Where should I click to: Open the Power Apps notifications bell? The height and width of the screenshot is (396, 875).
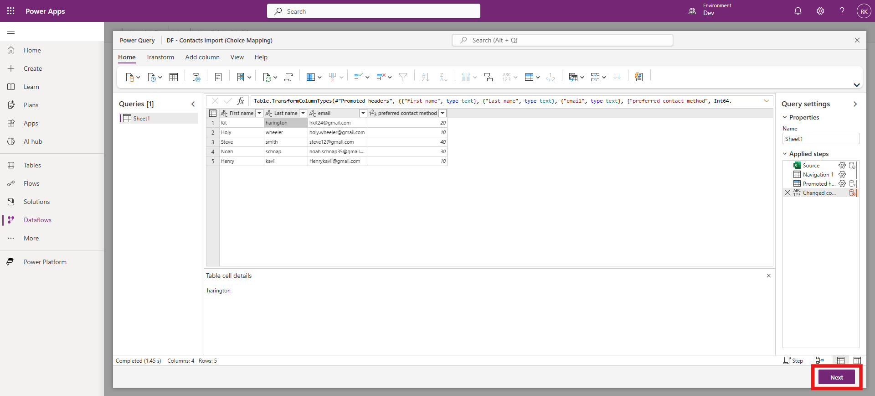[x=798, y=11]
